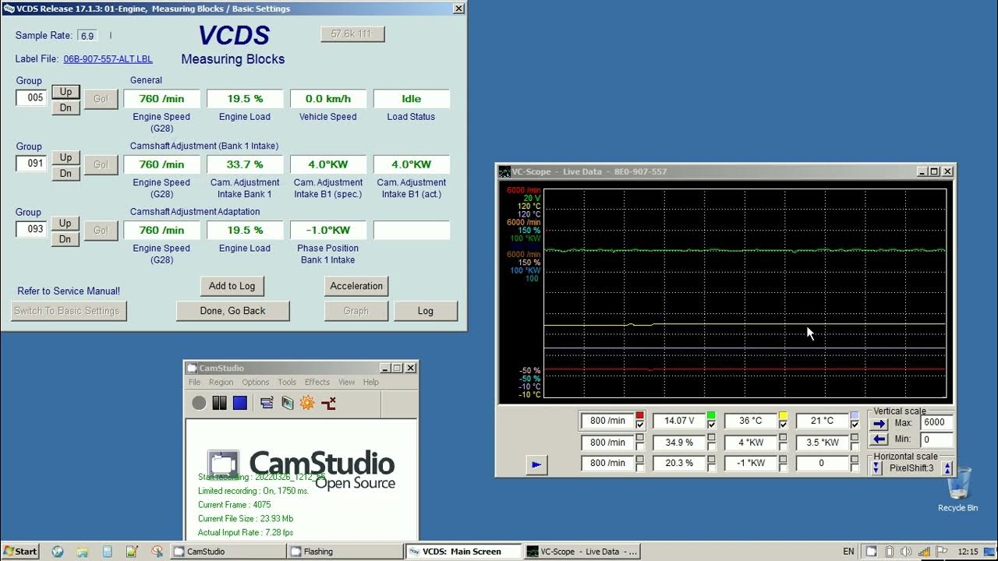Click the Log button in VCDS
The height and width of the screenshot is (561, 998).
(426, 311)
